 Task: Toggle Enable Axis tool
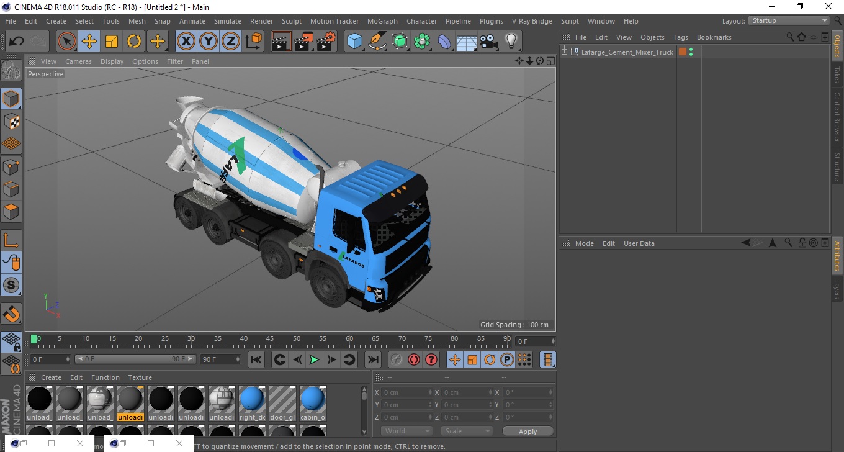click(x=11, y=240)
